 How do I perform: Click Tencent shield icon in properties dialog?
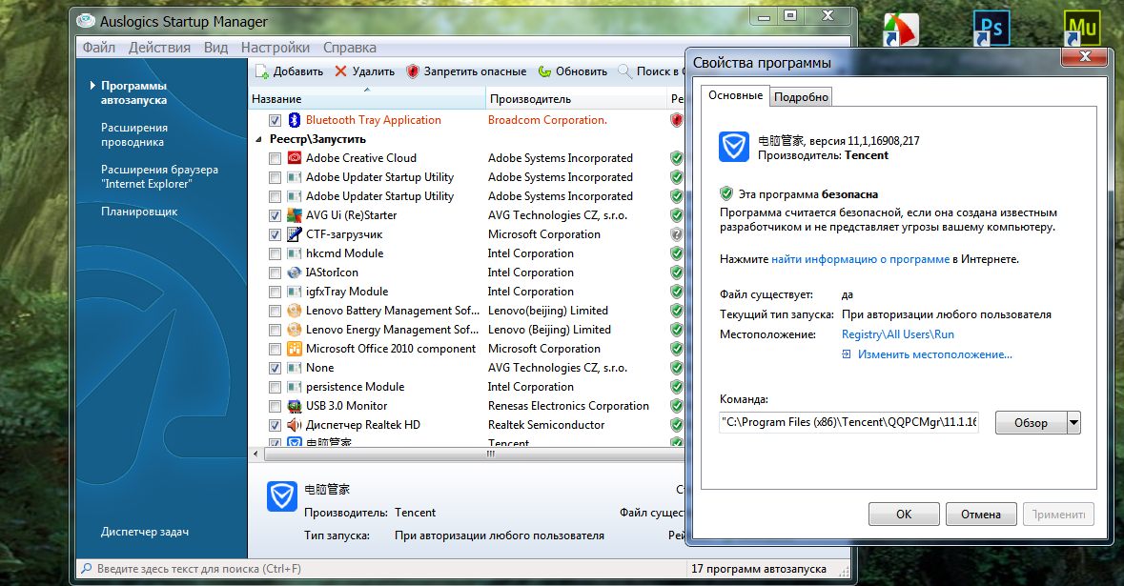pyautogui.click(x=733, y=147)
